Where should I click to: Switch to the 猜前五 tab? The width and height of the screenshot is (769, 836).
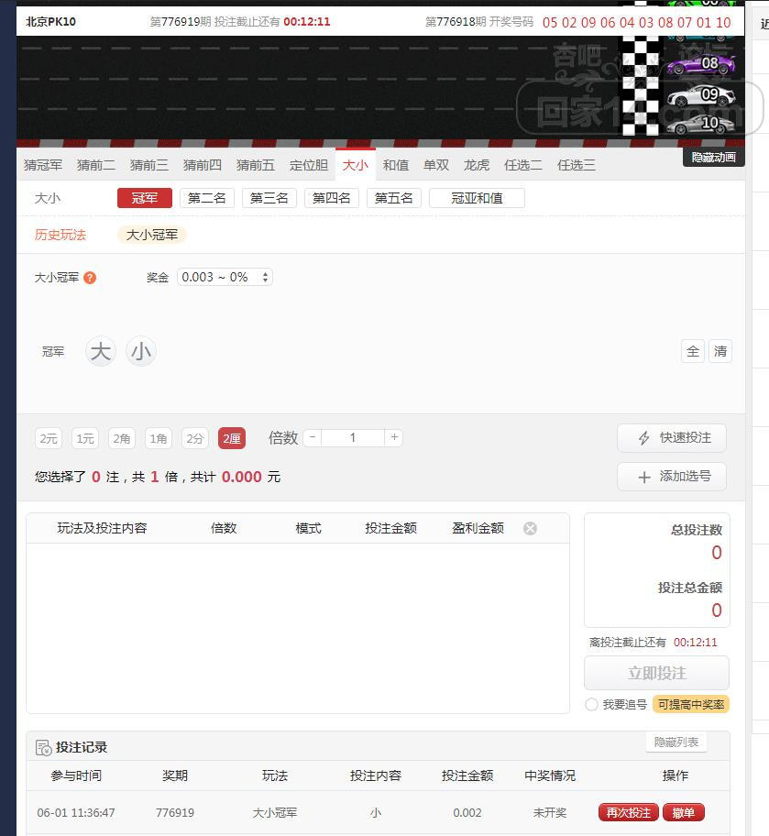[256, 165]
